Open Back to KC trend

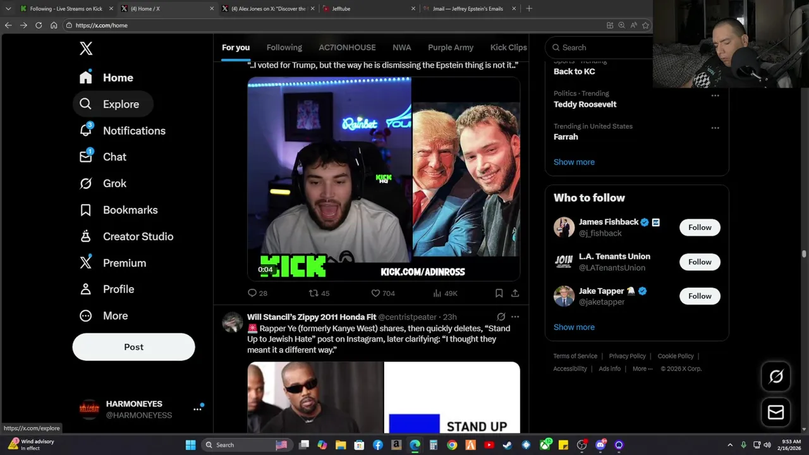coord(574,71)
